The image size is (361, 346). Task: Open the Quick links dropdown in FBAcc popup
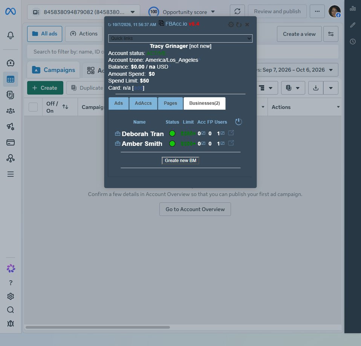coord(180,38)
